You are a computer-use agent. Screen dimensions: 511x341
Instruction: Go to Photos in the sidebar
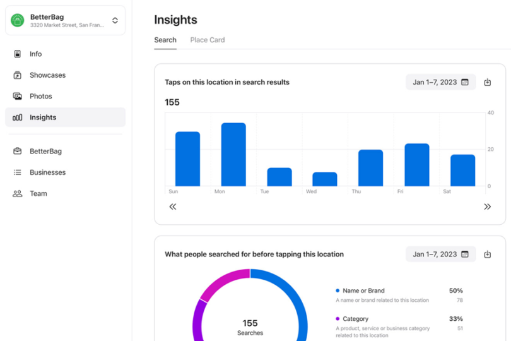pyautogui.click(x=40, y=97)
